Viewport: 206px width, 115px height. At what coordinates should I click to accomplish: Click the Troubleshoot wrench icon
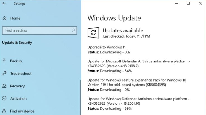(x=4, y=73)
